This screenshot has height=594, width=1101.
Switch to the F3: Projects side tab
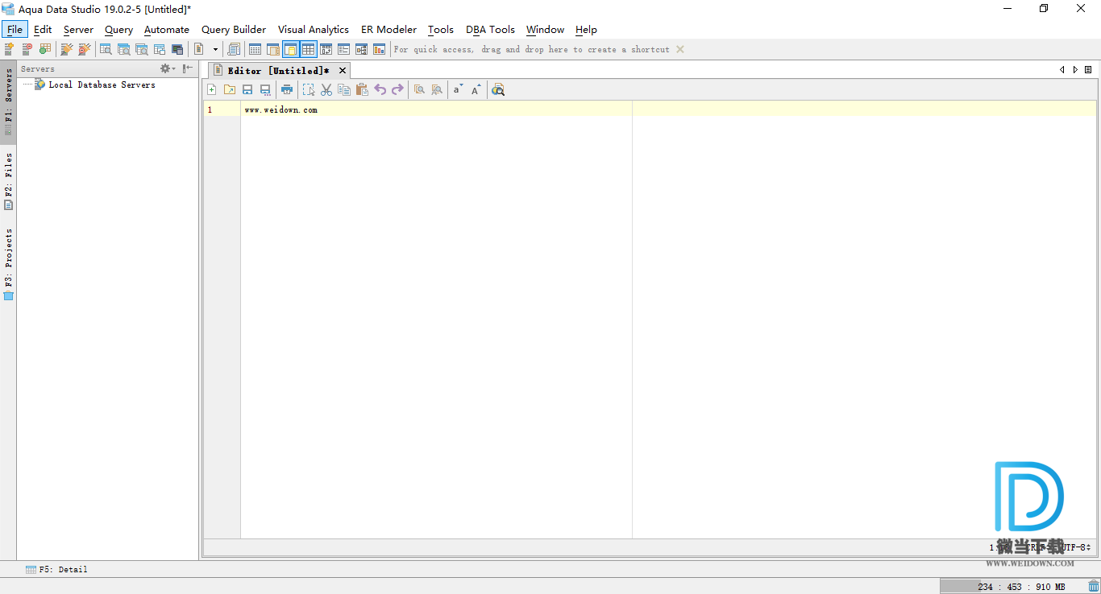8,263
